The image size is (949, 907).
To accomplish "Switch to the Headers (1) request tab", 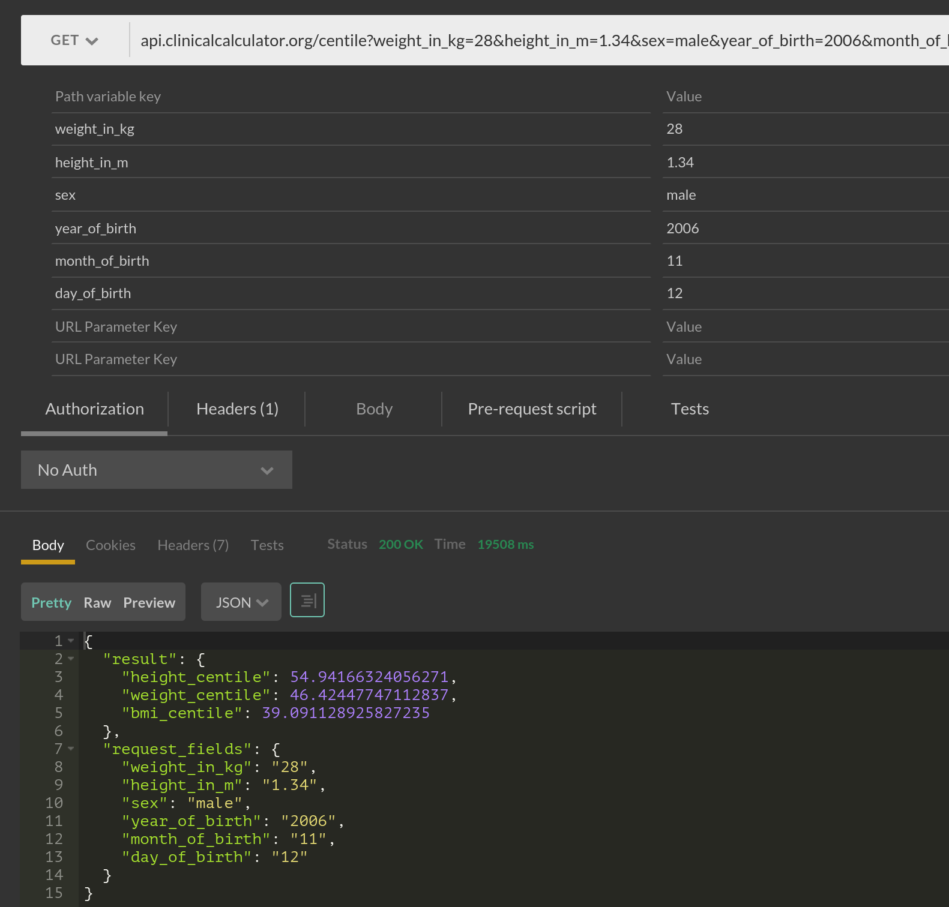I will (x=237, y=409).
